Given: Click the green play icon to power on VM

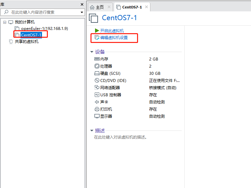Looking at the screenshot, I should click(x=97, y=30).
